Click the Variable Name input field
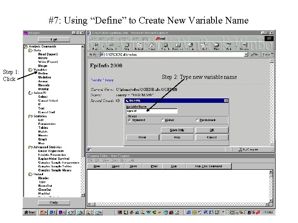The height and width of the screenshot is (223, 298). tap(152, 111)
